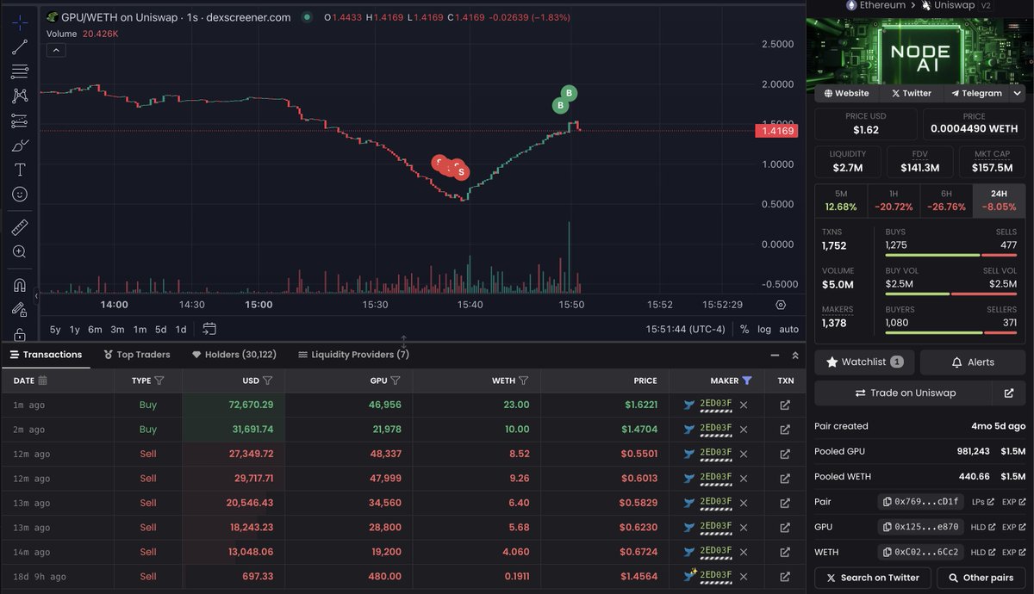The width and height of the screenshot is (1034, 594).
Task: Filter transactions by WETH amount
Action: click(523, 381)
